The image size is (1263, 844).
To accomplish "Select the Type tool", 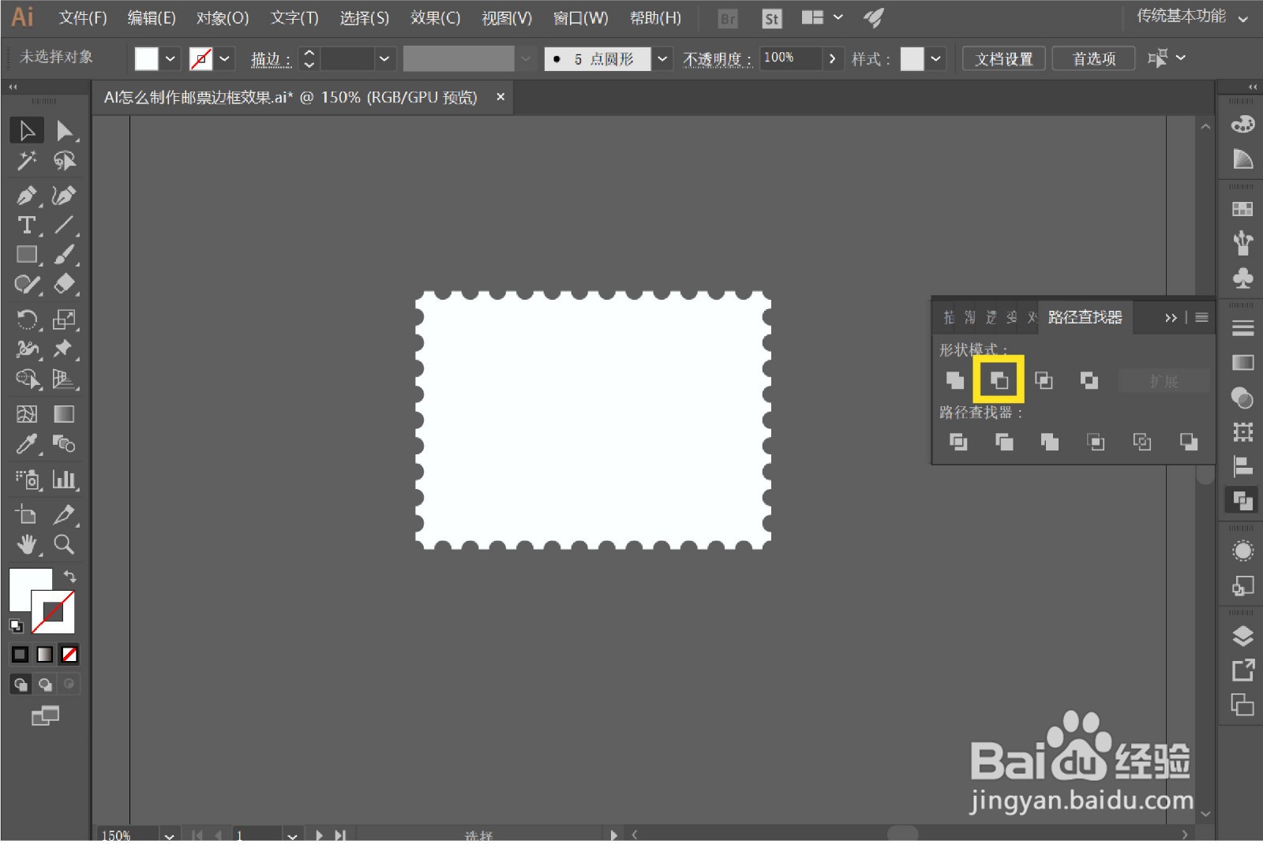I will click(27, 225).
